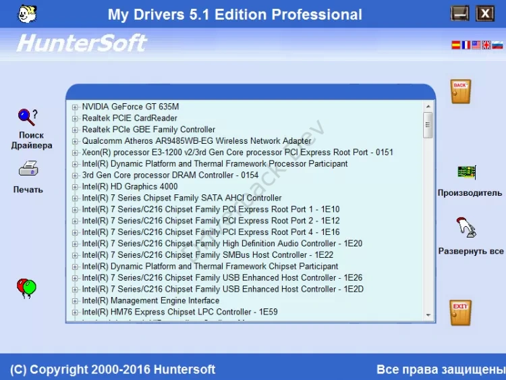Click the cartoon mascot logo in title bar
The height and width of the screenshot is (380, 506).
coord(28,14)
